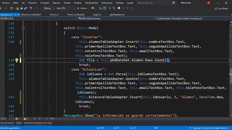Screen dimensions: 232x130
Task: Click the Live Share button
Action: pyautogui.click(x=221, y=9)
